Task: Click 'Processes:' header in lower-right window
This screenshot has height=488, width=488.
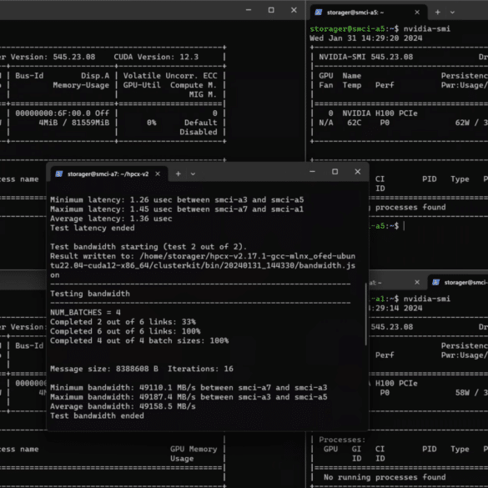Action: pyautogui.click(x=342, y=440)
